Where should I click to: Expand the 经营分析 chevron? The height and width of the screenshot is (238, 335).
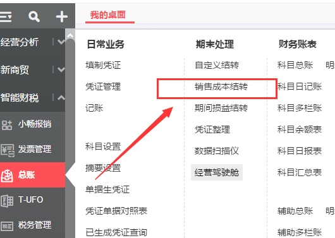coord(61,42)
